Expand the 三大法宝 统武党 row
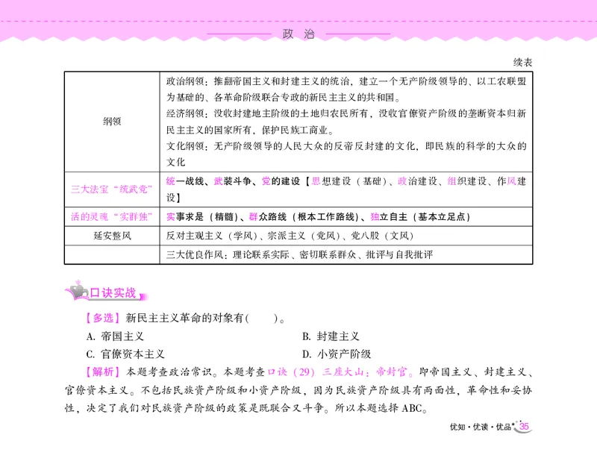597x461 pixels. tap(113, 189)
